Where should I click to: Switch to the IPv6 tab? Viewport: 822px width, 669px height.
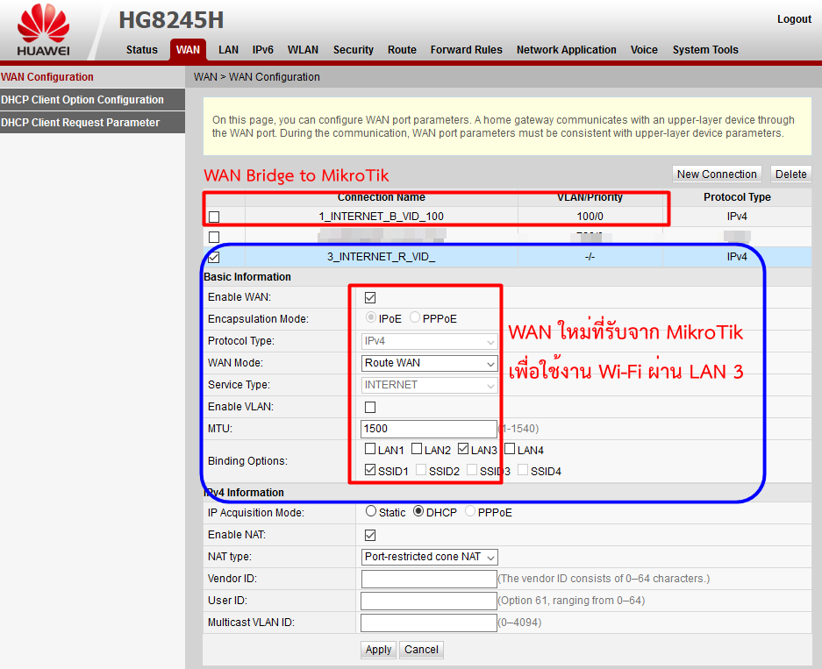point(262,50)
